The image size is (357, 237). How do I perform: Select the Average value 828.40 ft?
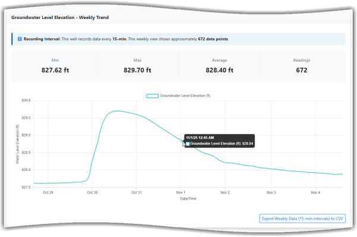tap(220, 70)
